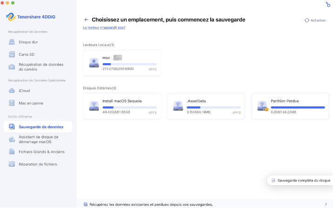The image size is (333, 209).
Task: Click the macOS startup disk assistant icon
Action: (12, 139)
